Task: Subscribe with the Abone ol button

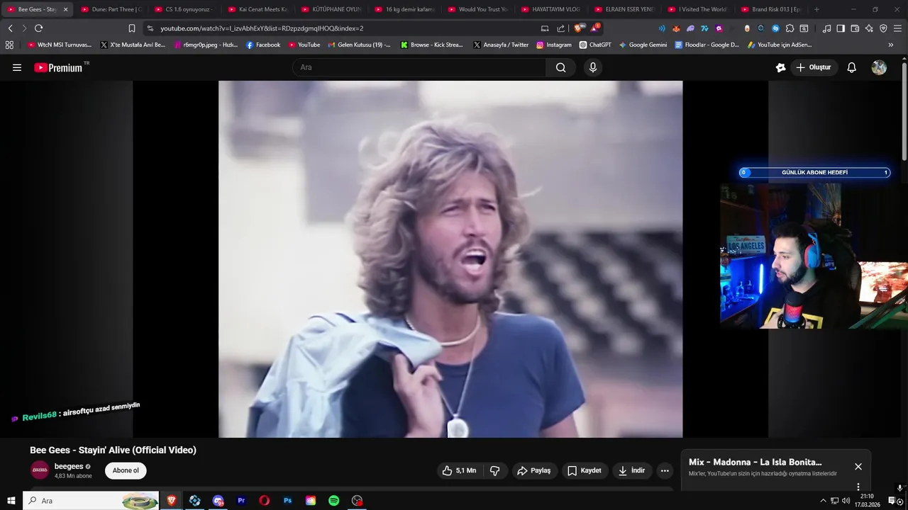Action: click(126, 470)
